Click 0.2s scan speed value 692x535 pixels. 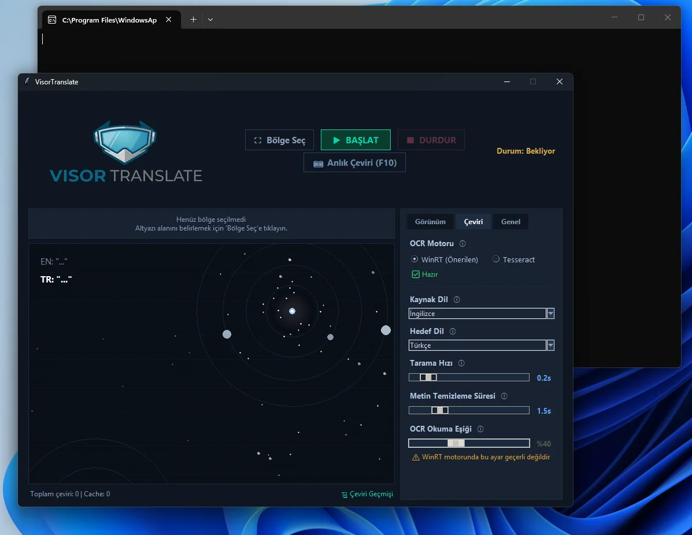pyautogui.click(x=543, y=378)
